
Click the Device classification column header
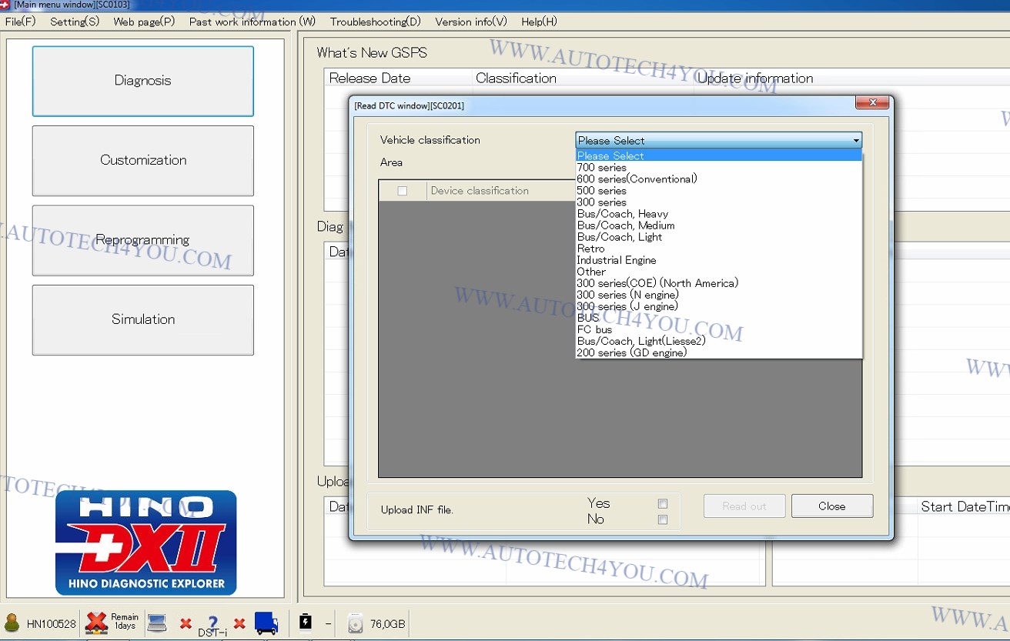480,191
